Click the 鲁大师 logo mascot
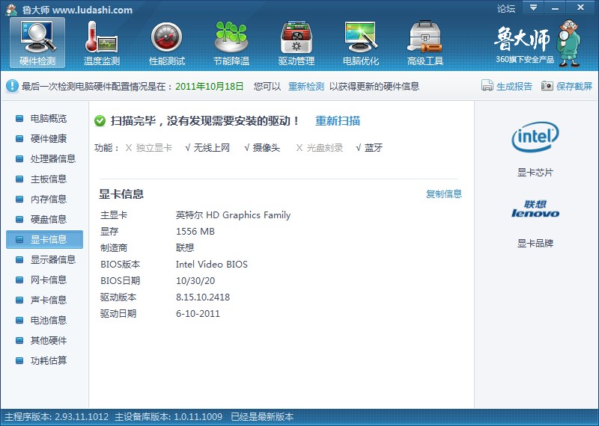 coord(569,43)
